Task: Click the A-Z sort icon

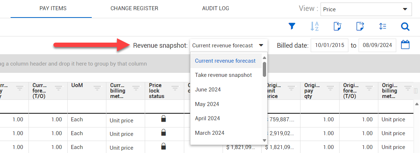Action: coord(314,26)
